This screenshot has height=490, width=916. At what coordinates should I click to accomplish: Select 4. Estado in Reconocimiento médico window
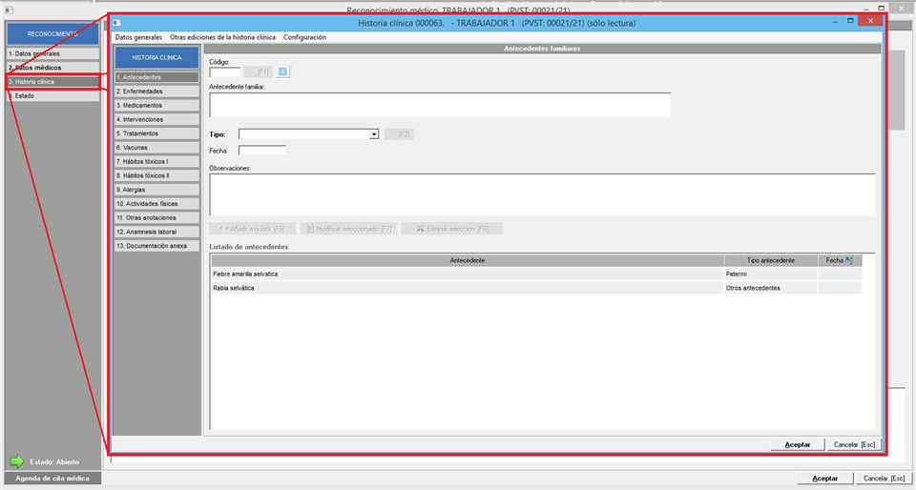coord(52,95)
